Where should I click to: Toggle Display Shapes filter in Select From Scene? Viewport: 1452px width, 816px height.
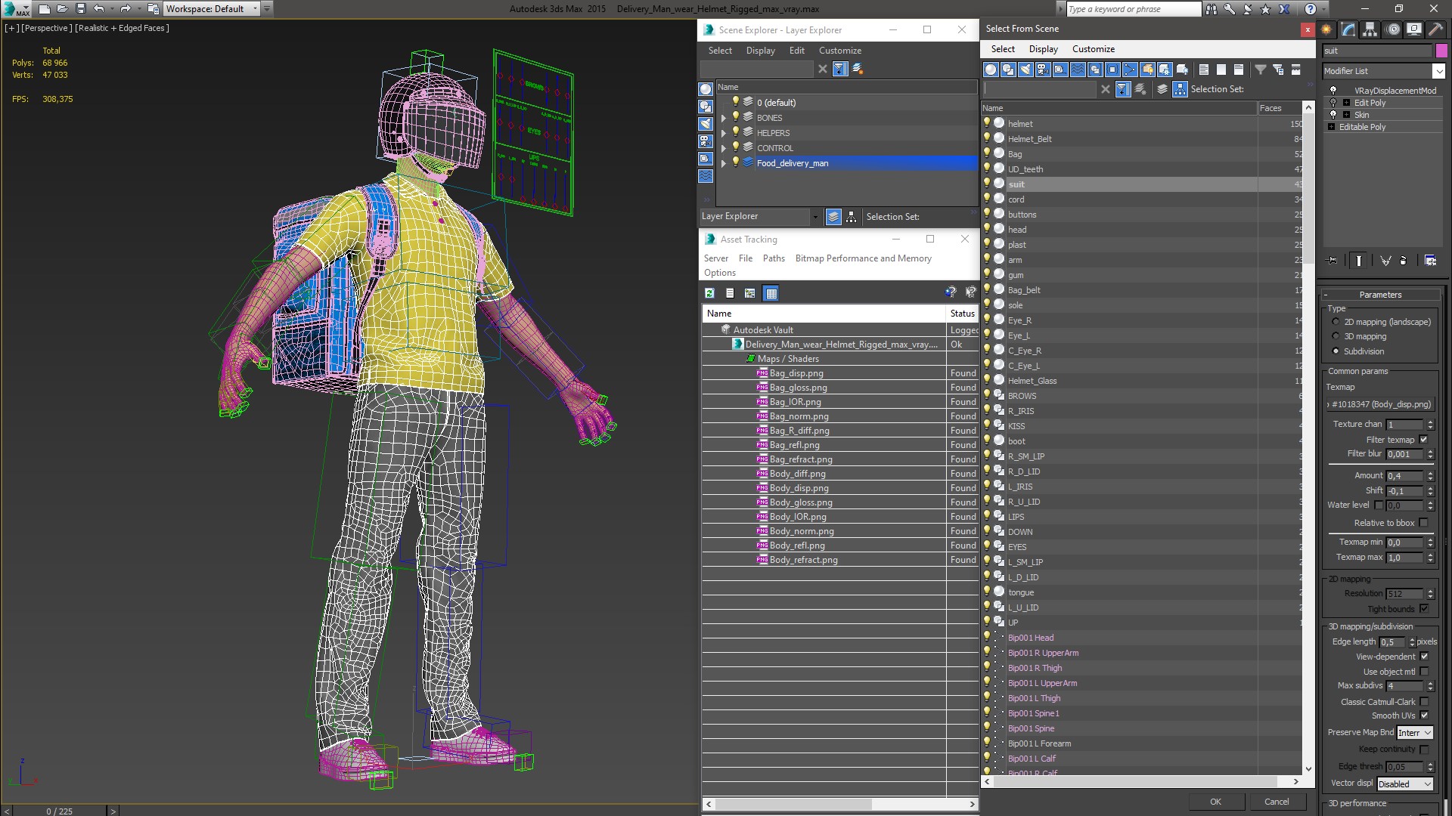click(x=1008, y=70)
